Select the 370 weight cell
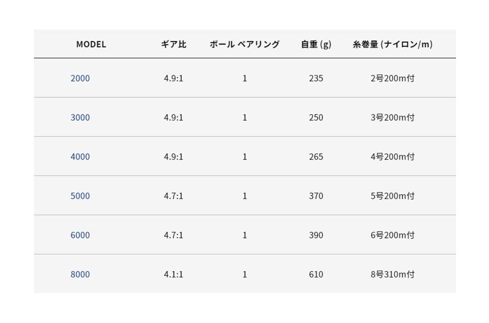Image resolution: width=489 pixels, height=323 pixels. pyautogui.click(x=316, y=196)
